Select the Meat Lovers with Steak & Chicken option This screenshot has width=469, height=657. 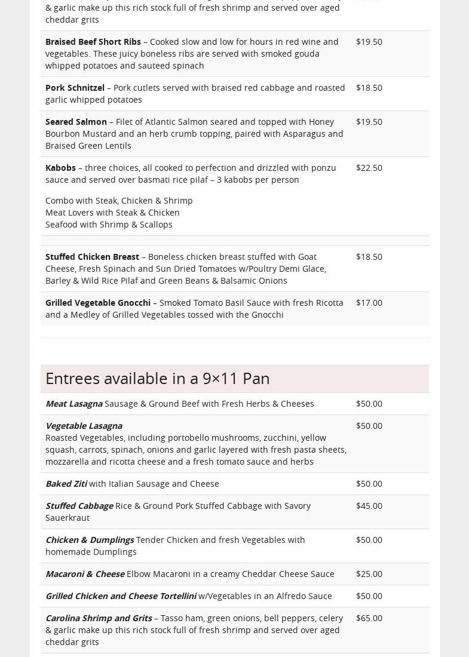click(x=112, y=213)
